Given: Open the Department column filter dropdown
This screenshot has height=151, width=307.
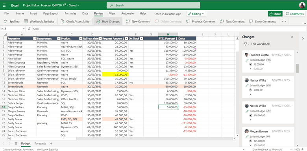Looking at the screenshot, I should pos(59,39).
